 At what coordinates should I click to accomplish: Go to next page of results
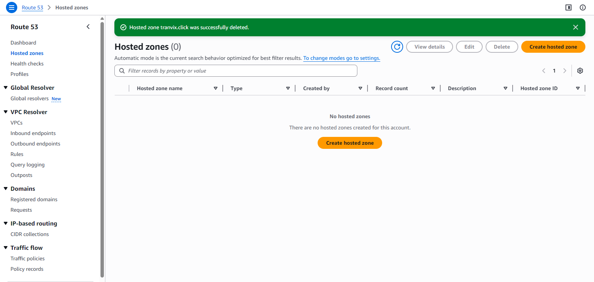[565, 71]
